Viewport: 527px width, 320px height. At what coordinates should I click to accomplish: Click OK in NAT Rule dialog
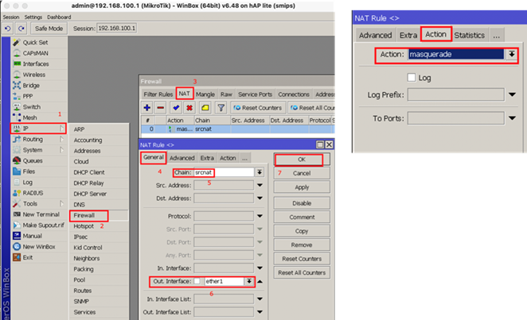(x=302, y=160)
